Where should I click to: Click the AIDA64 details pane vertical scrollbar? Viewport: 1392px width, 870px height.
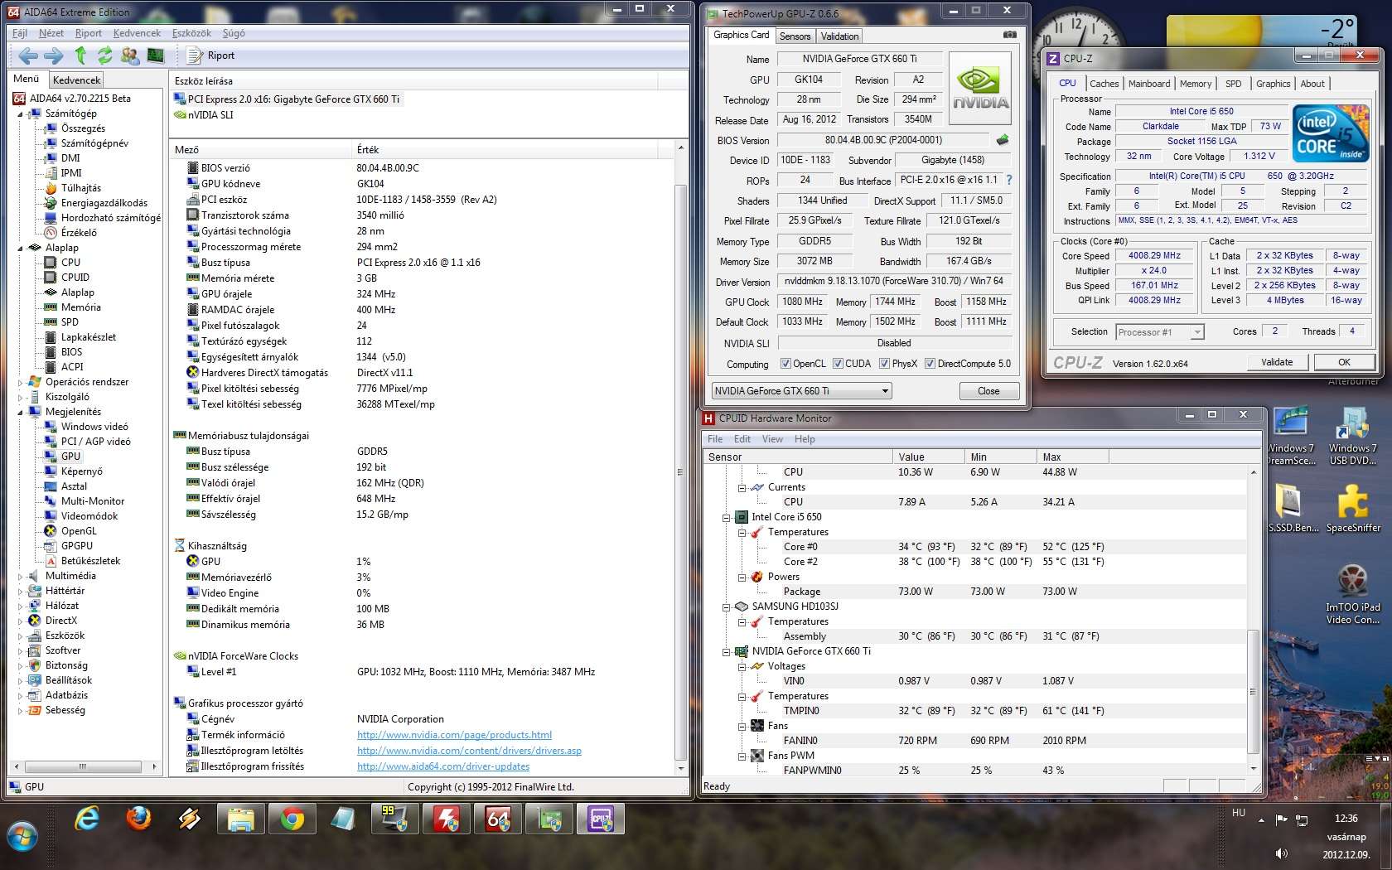click(681, 457)
